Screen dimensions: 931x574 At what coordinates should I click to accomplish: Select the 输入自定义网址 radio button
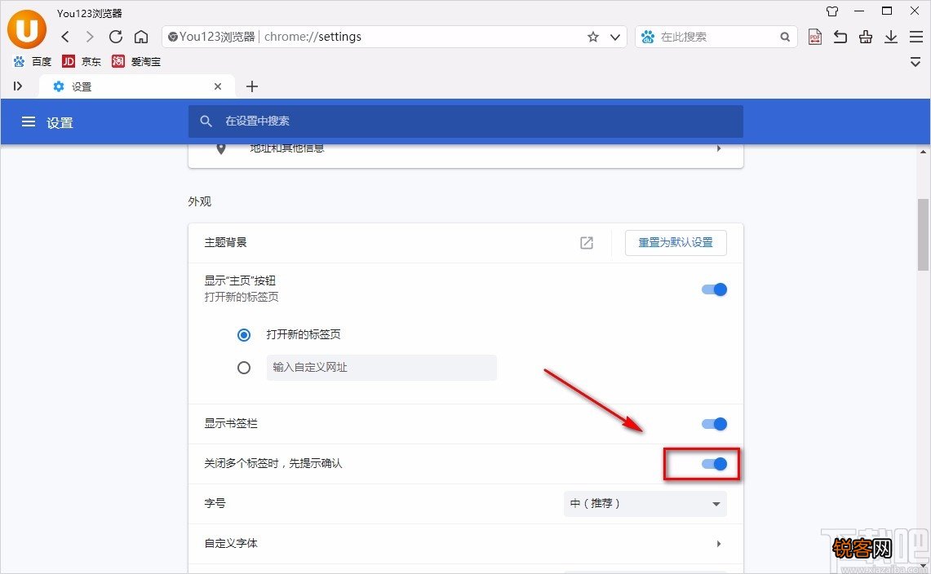coord(244,368)
